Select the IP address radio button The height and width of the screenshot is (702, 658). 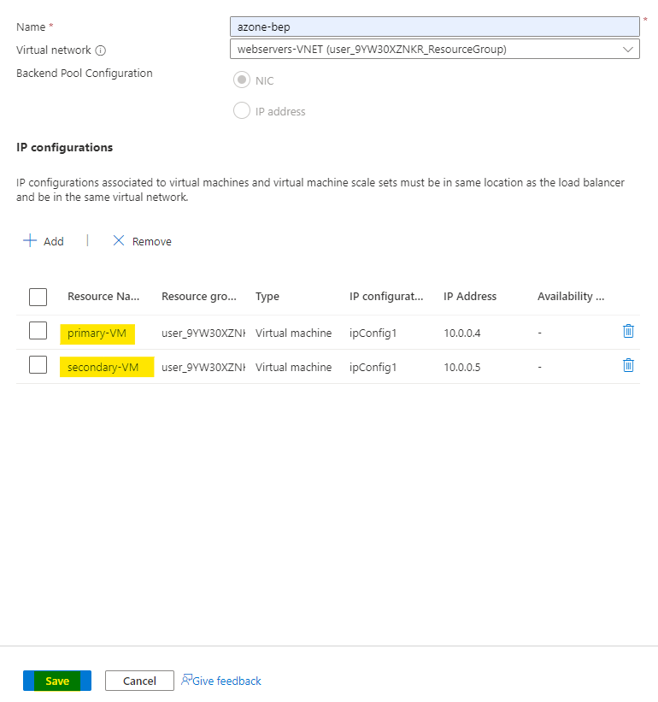(x=242, y=111)
